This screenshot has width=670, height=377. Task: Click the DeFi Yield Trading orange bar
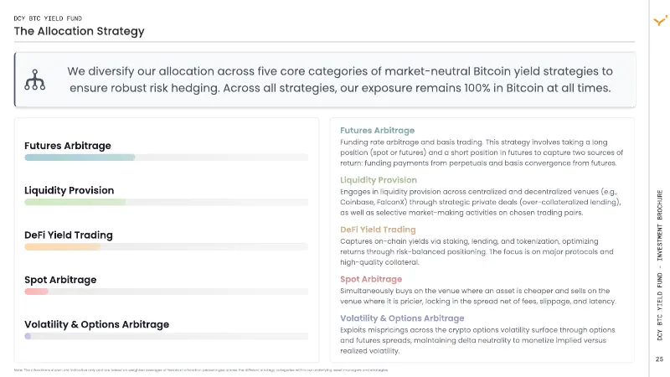[x=62, y=247]
